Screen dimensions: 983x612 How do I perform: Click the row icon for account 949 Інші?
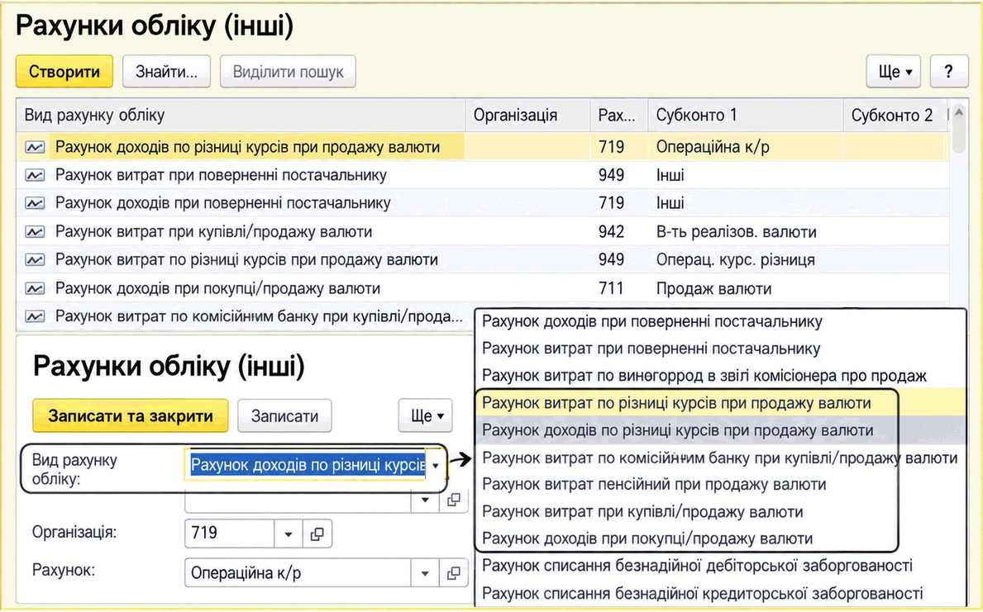tap(35, 175)
